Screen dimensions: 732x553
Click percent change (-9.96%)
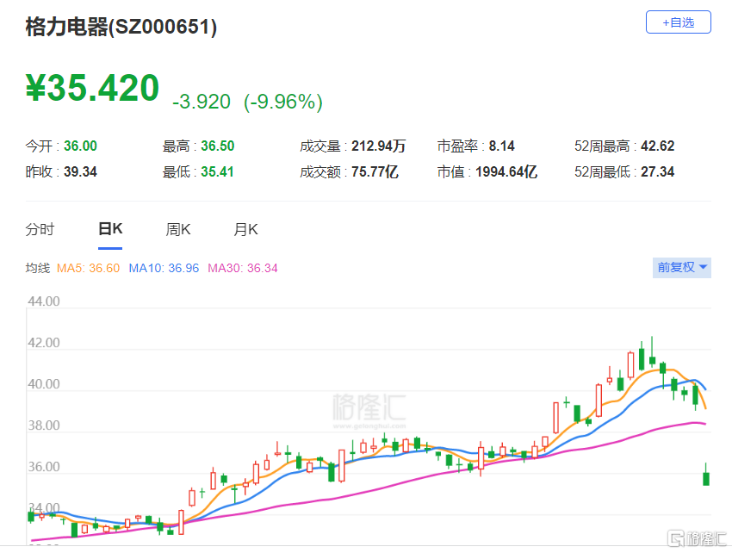click(283, 102)
